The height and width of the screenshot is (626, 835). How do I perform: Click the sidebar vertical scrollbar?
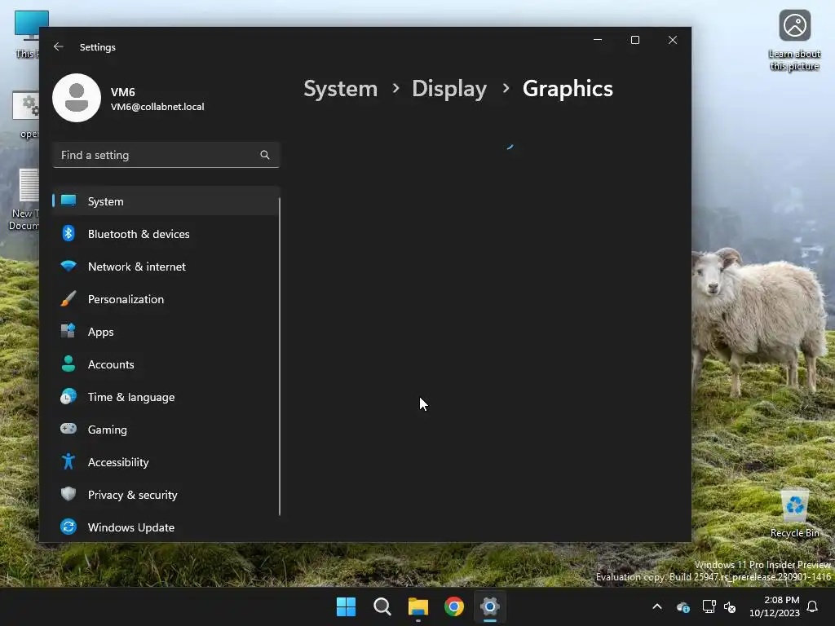click(279, 356)
